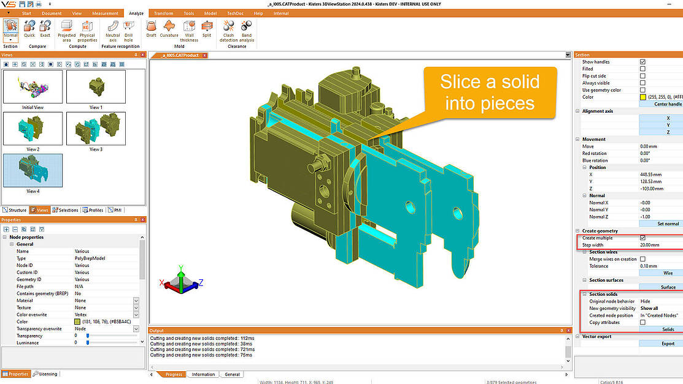Image resolution: width=683 pixels, height=384 pixels.
Task: Enable Merge wires on creation
Action: (x=642, y=258)
